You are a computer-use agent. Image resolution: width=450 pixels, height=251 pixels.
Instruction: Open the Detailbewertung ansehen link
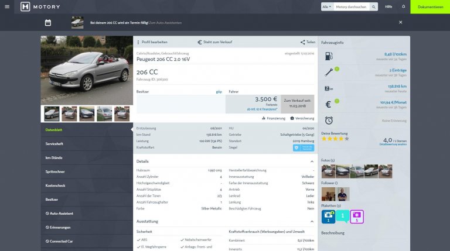click(393, 145)
